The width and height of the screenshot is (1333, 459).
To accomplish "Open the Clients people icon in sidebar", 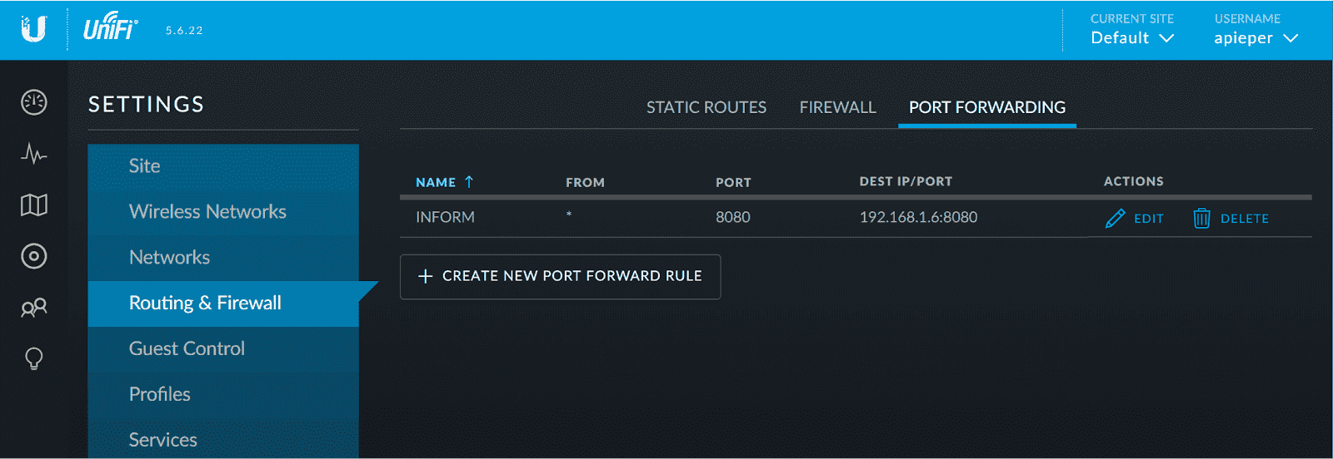I will [34, 308].
